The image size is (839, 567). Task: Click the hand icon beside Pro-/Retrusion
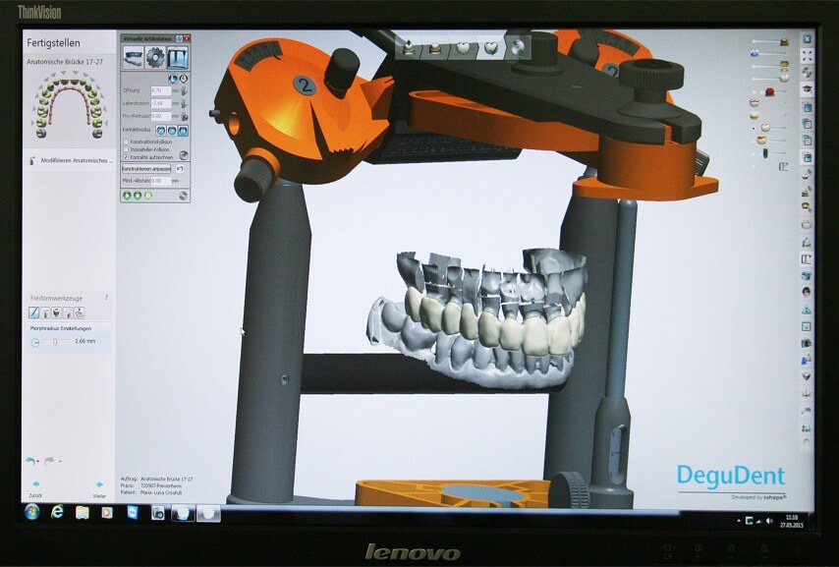184,116
